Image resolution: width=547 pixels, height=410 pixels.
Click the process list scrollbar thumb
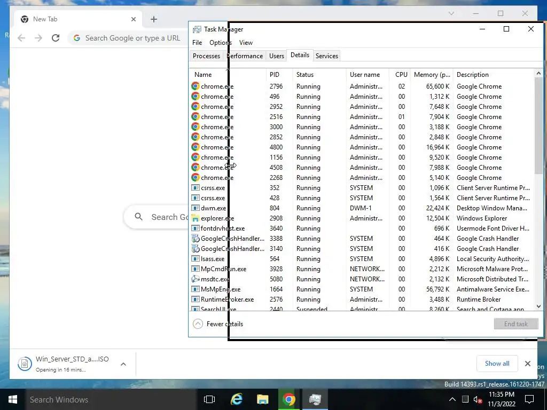[x=538, y=125]
